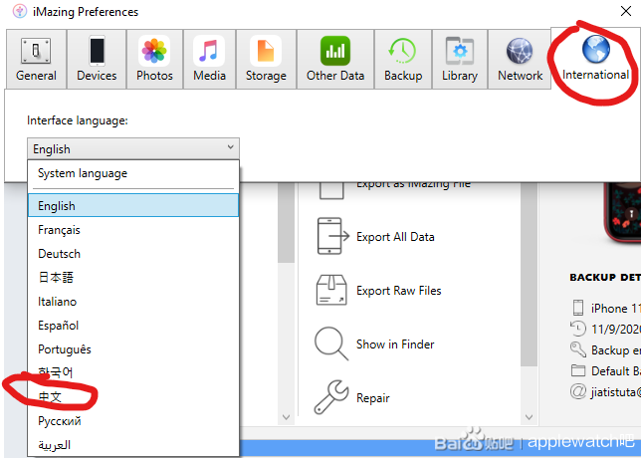The width and height of the screenshot is (641, 458).
Task: Click the Export All Data phone icon
Action: [x=332, y=236]
